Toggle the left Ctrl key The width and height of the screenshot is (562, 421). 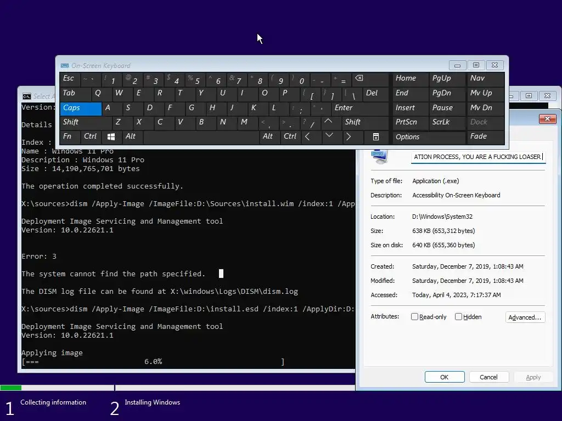tap(92, 136)
